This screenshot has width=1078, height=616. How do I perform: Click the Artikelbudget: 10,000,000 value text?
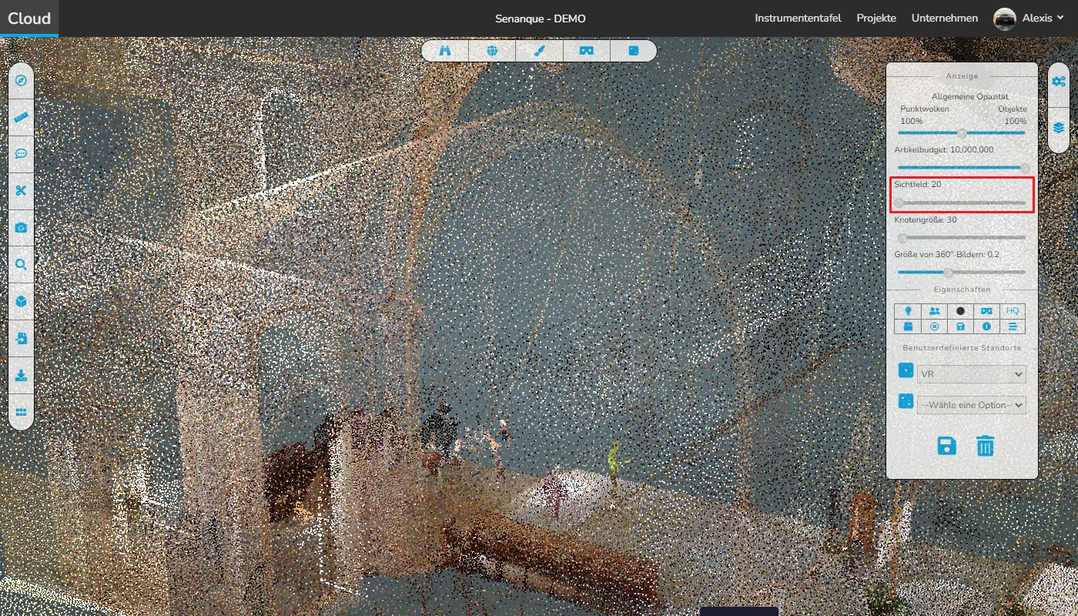click(944, 149)
